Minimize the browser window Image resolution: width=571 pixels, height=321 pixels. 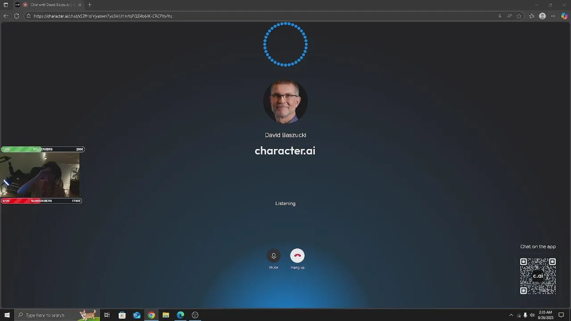click(537, 5)
